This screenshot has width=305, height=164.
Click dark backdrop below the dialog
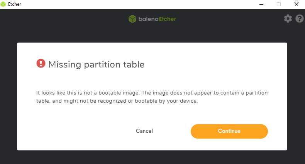[152, 157]
